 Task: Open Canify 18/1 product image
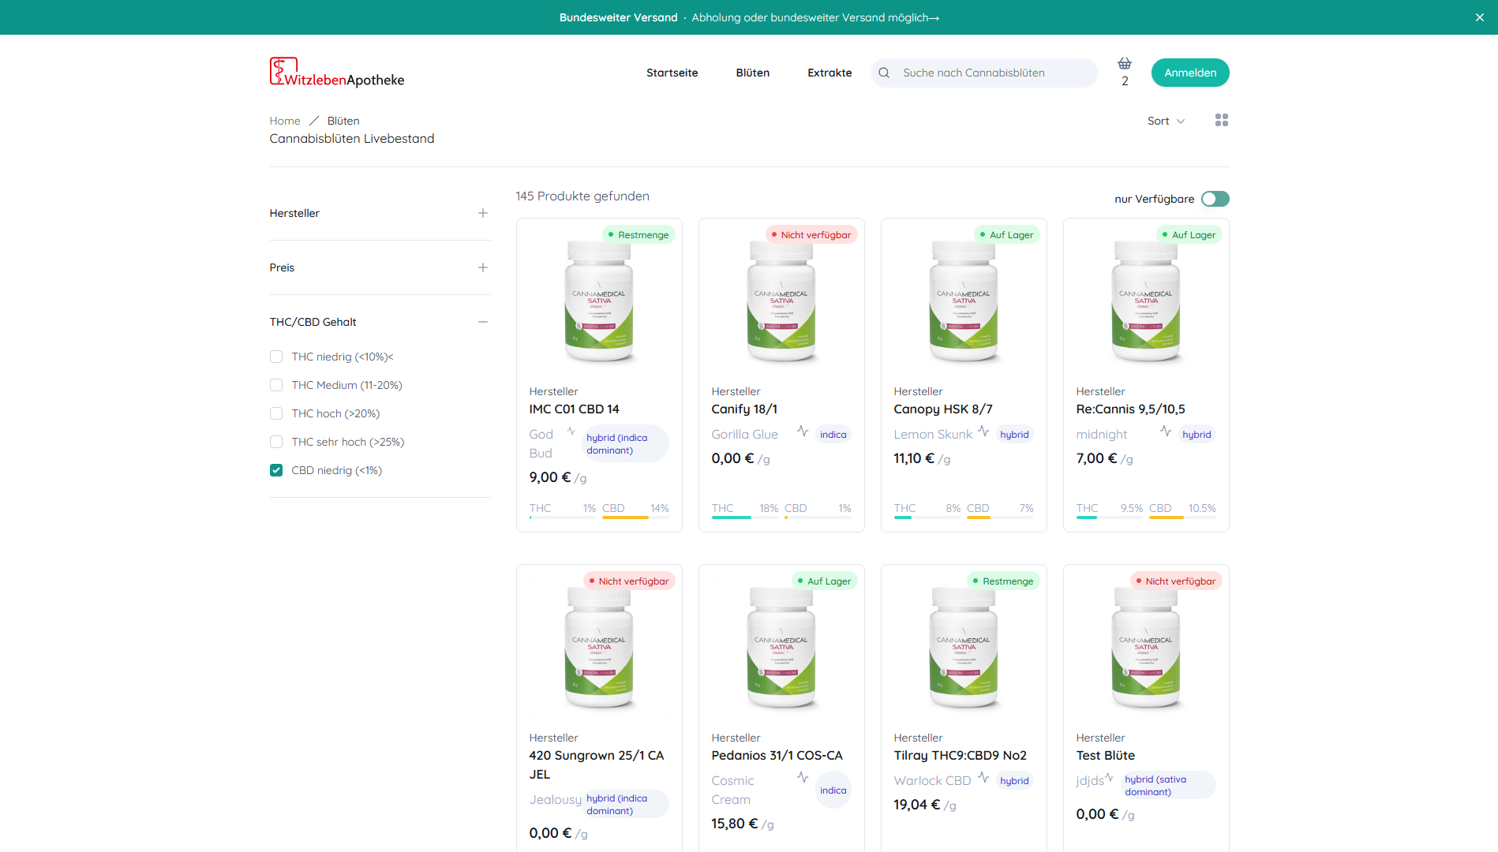pyautogui.click(x=781, y=301)
